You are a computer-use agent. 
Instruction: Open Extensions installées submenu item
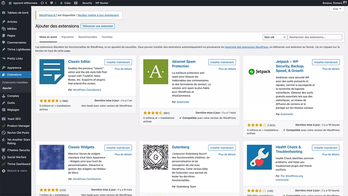click(x=15, y=82)
